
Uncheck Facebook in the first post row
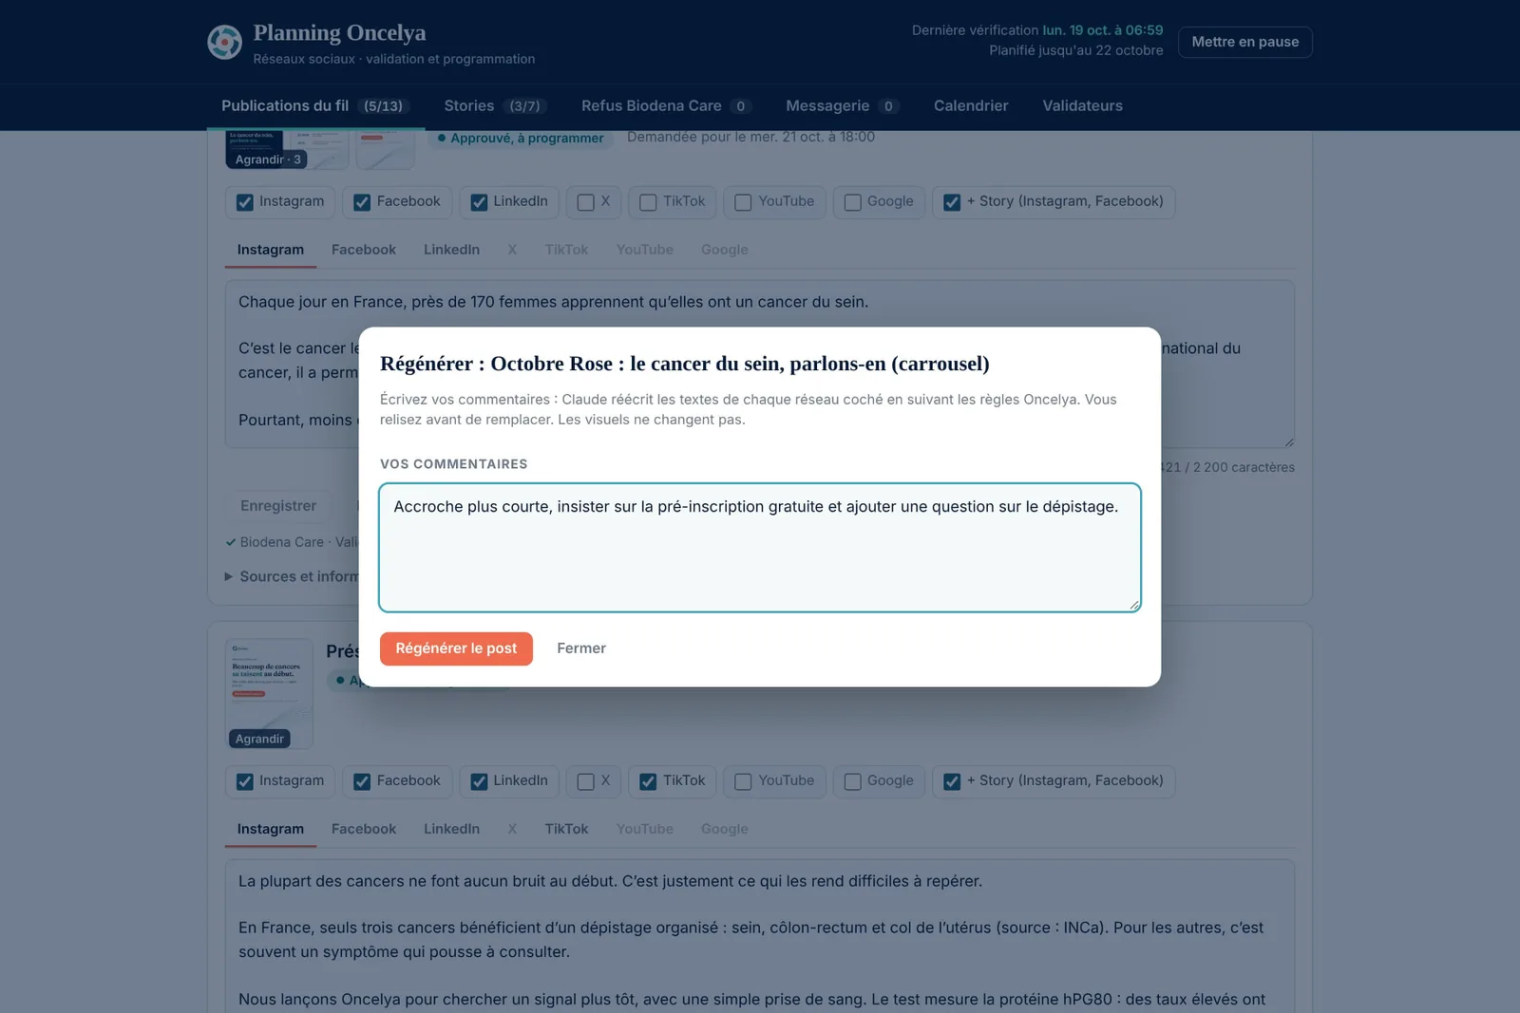[362, 202]
